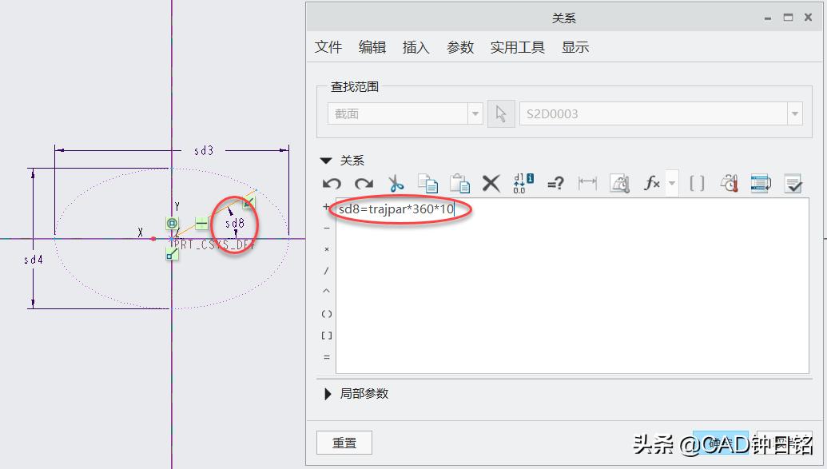Open the S2D0003 model dropdown
This screenshot has height=469, width=827.
[x=795, y=113]
